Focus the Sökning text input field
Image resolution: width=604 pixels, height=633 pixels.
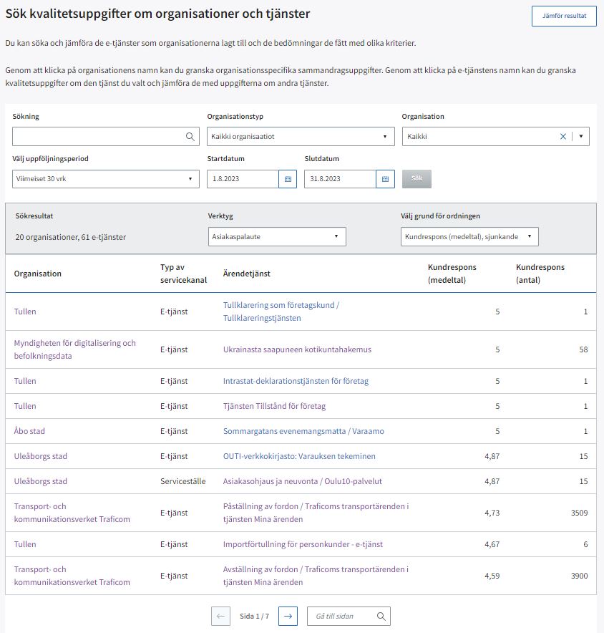(x=97, y=137)
